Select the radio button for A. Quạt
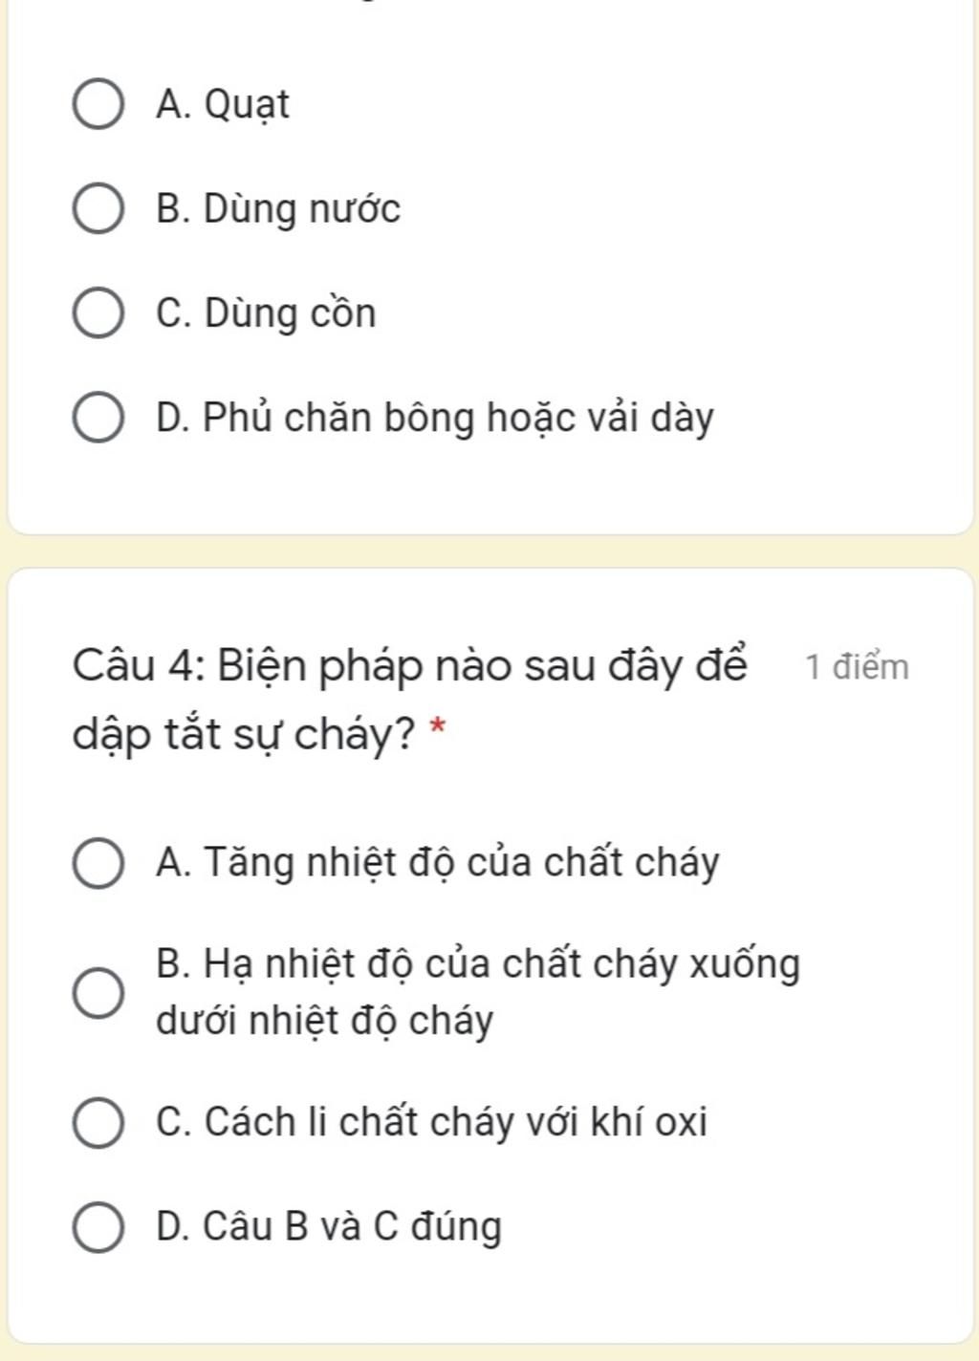The image size is (979, 1361). [x=98, y=105]
